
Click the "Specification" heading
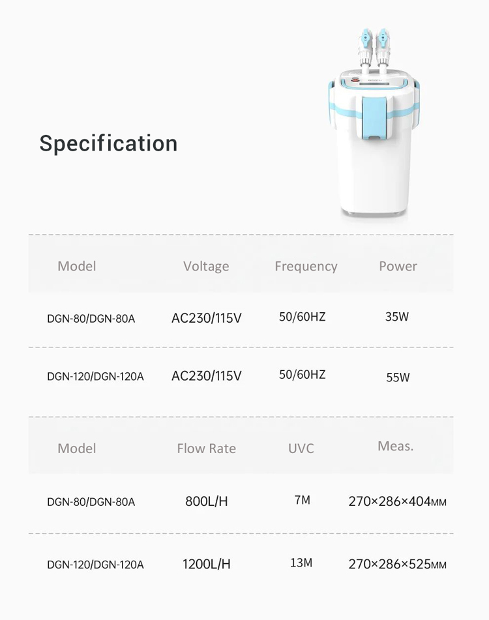click(x=108, y=143)
